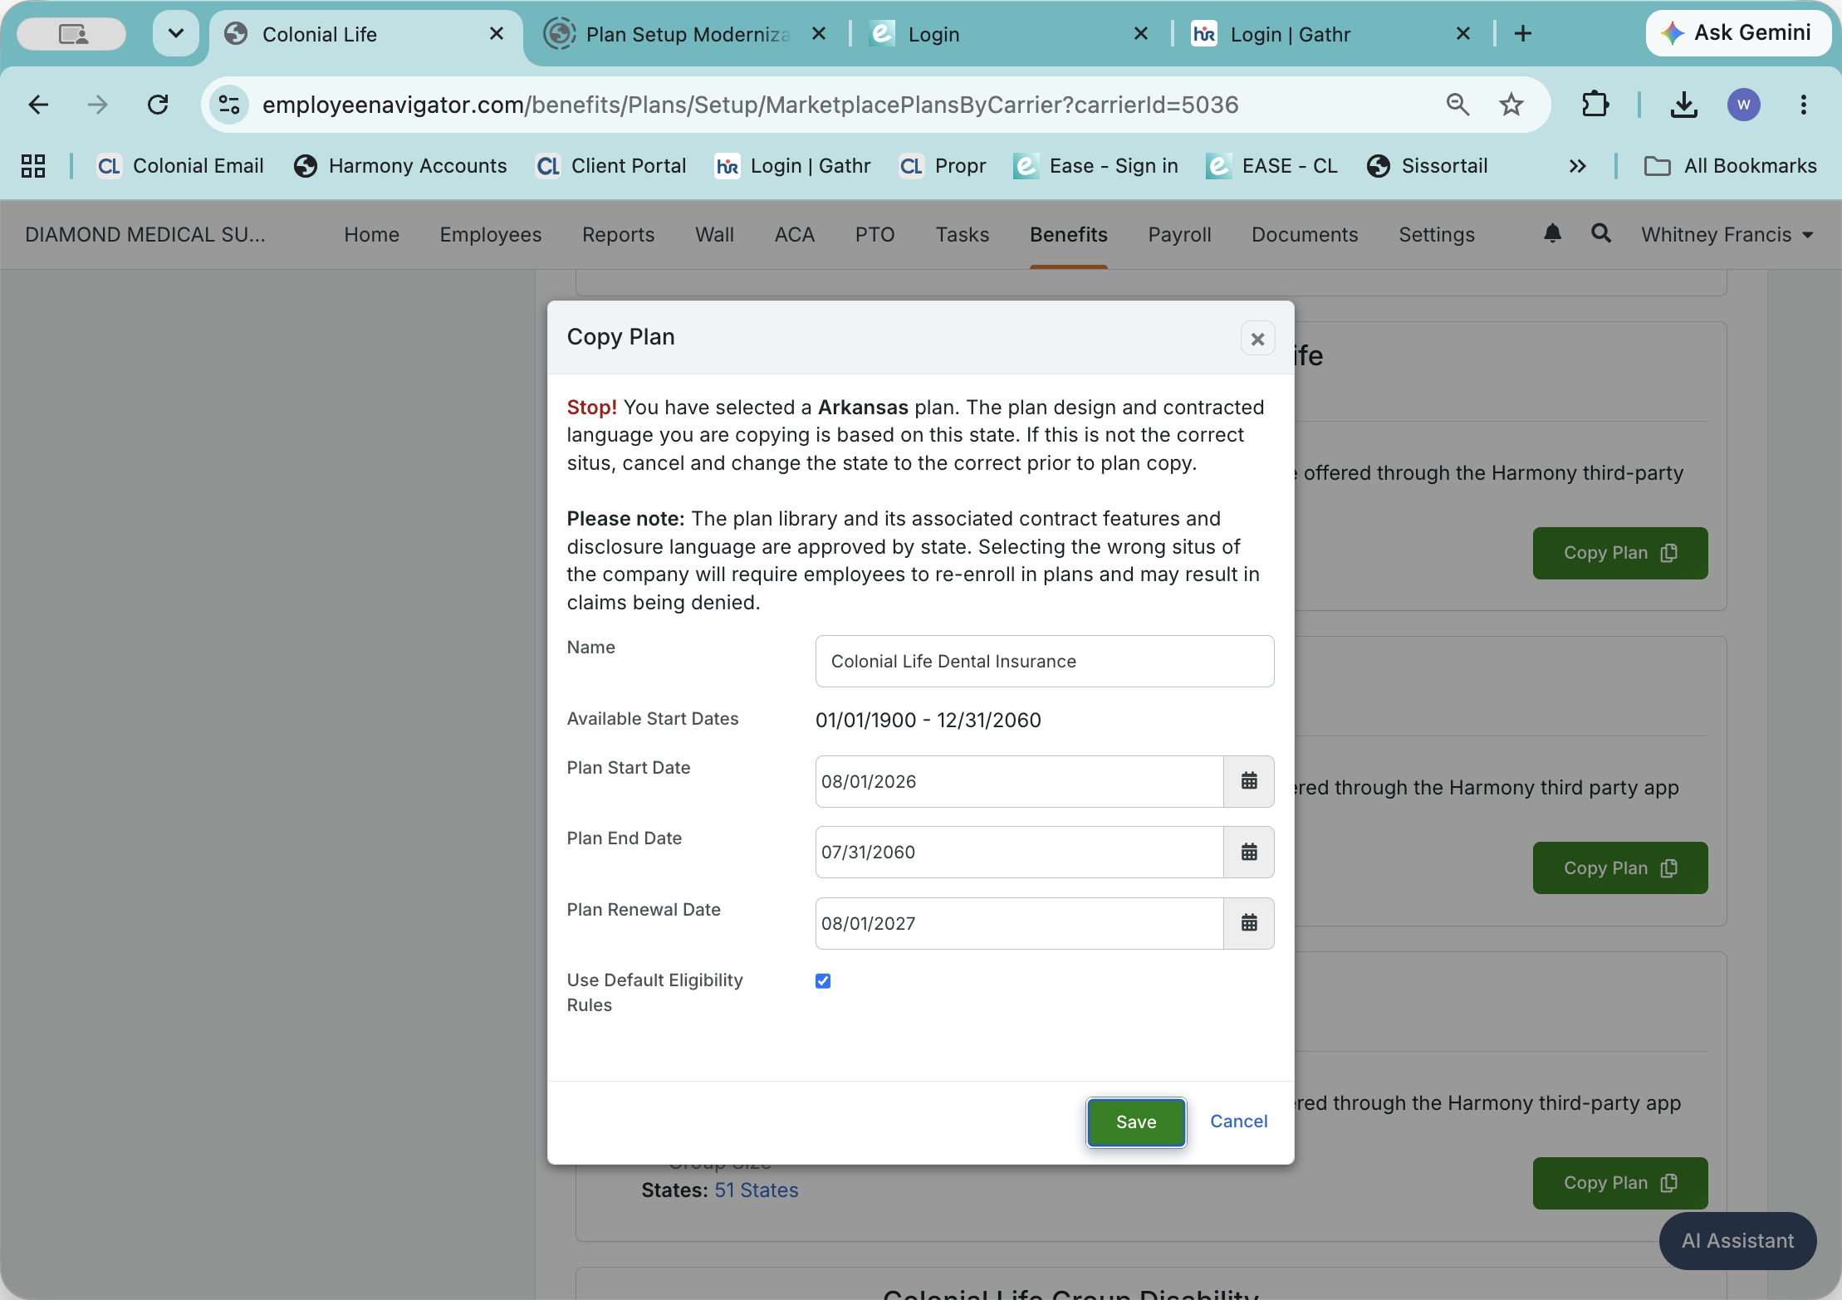Click the browser address bar URL

click(751, 105)
